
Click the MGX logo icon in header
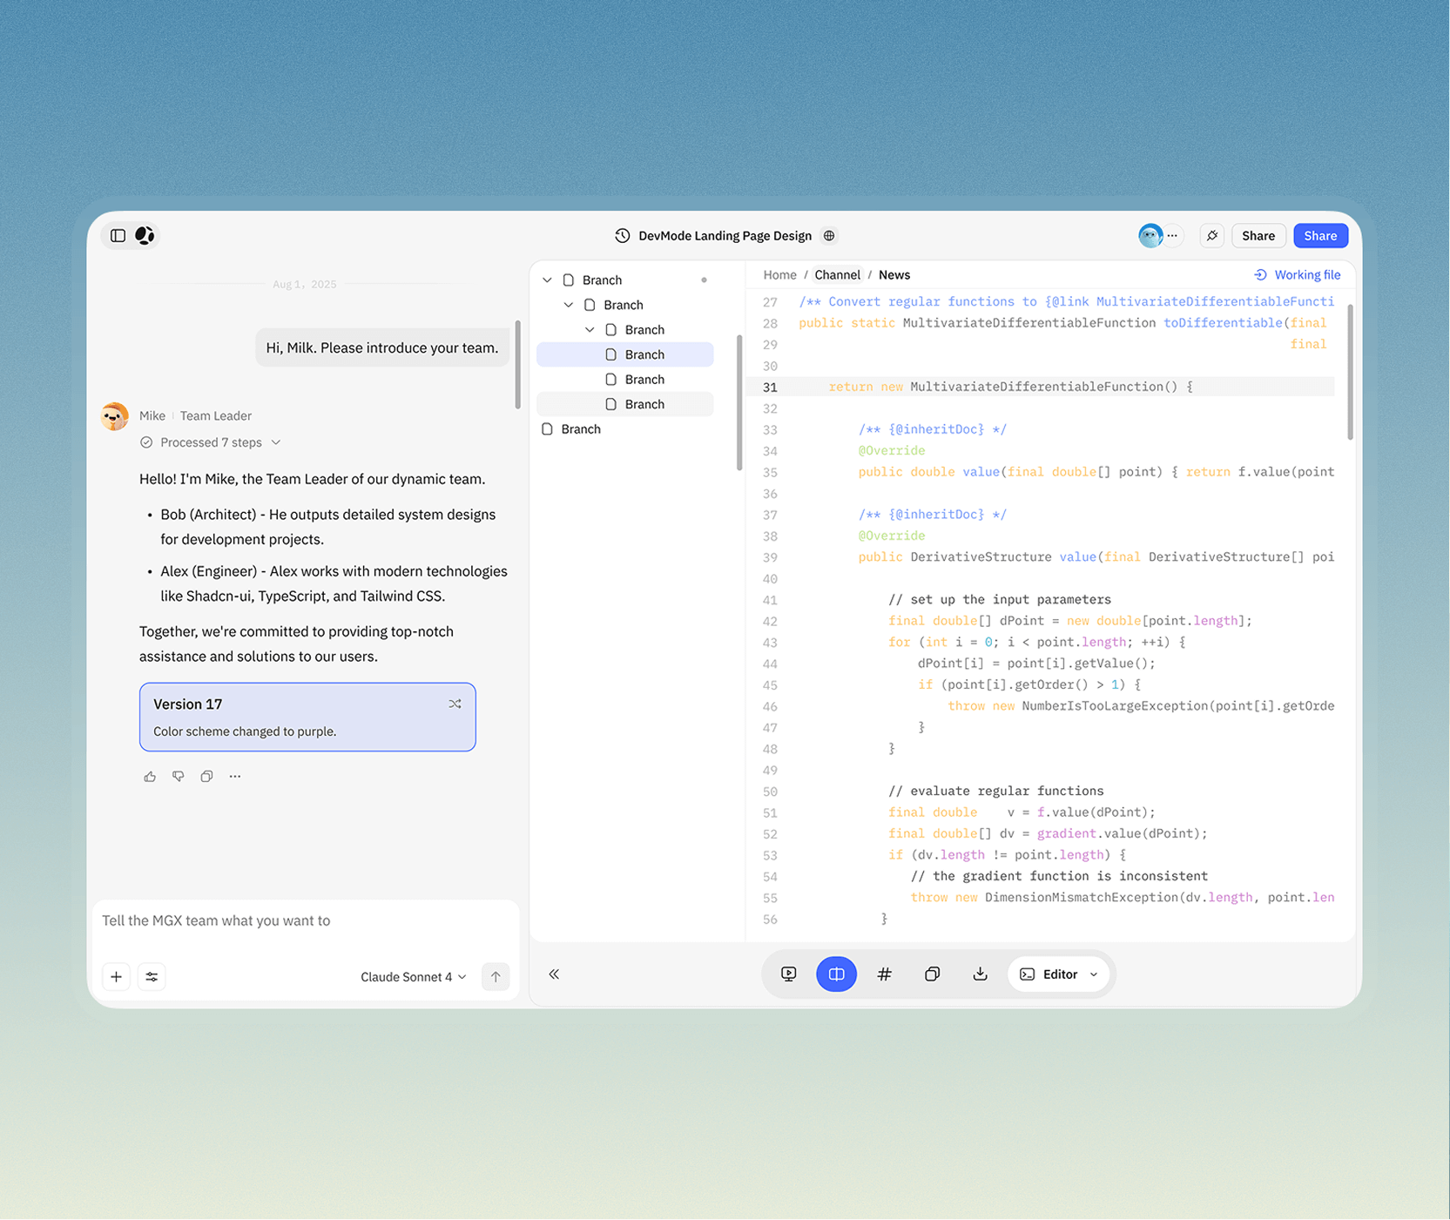coord(145,235)
